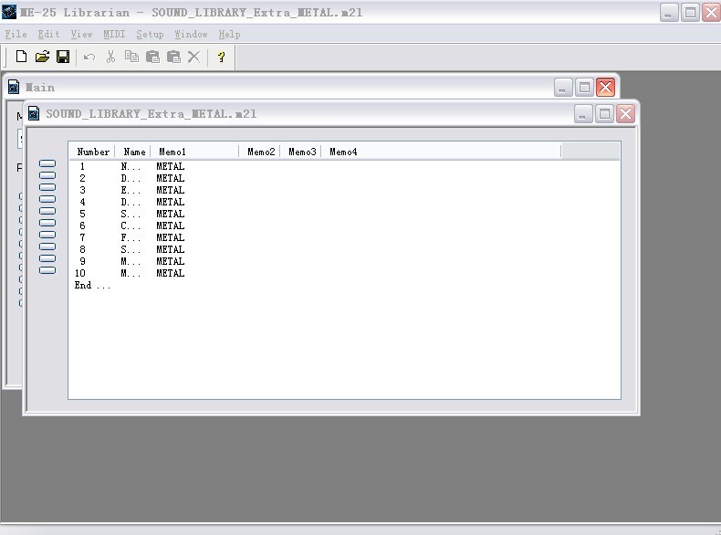Open the Setup menu
Image resolution: width=721 pixels, height=535 pixels.
(x=150, y=34)
